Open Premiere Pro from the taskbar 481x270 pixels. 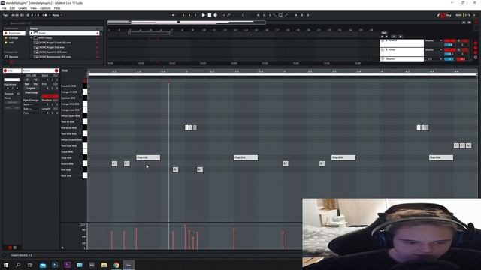[67, 265]
